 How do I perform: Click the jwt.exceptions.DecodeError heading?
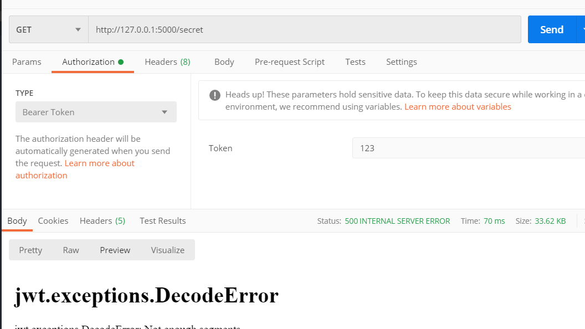[x=146, y=296]
